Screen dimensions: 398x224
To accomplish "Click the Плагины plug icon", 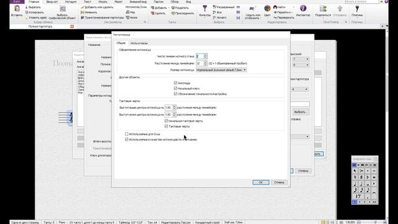I will click(x=357, y=9).
